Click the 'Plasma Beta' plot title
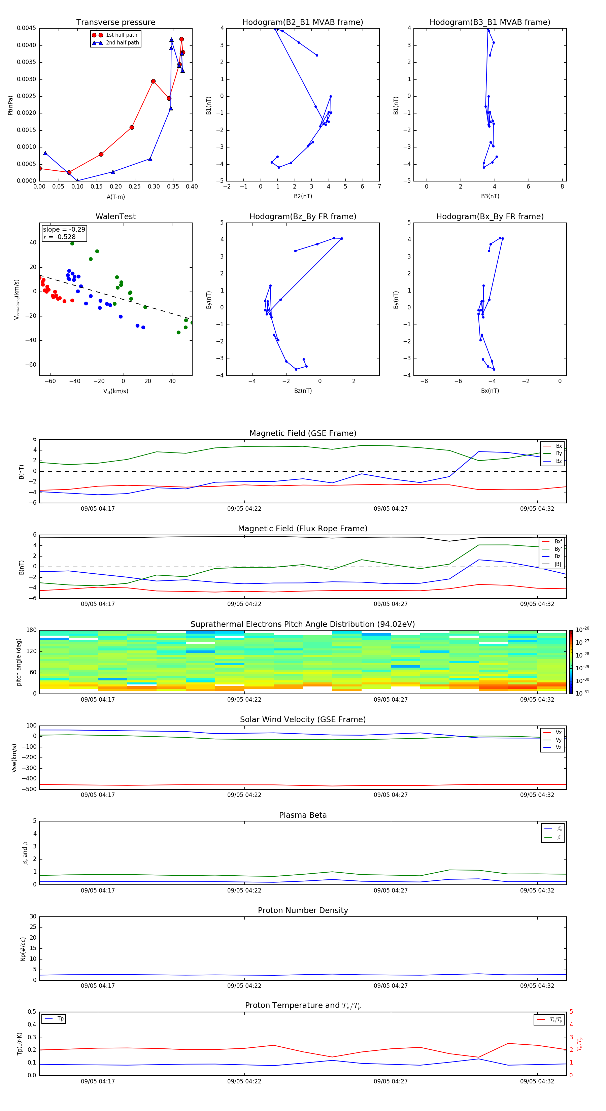606x1111 pixels. coord(303,815)
